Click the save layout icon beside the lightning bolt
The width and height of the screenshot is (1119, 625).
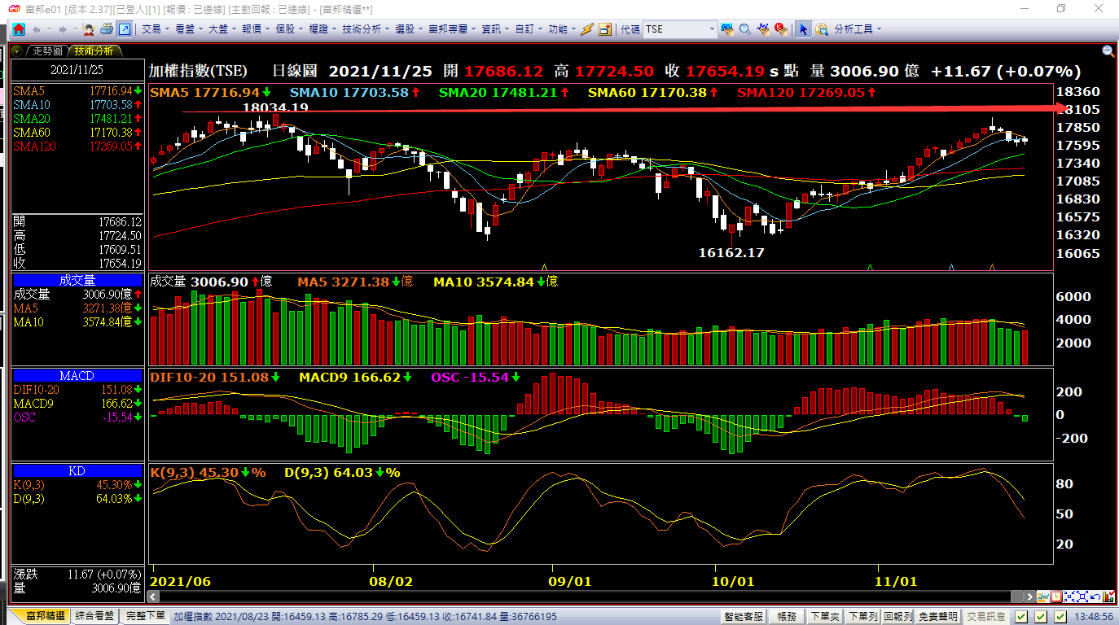[x=605, y=29]
